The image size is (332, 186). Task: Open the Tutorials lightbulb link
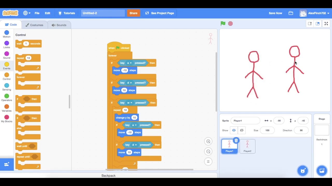[67, 13]
